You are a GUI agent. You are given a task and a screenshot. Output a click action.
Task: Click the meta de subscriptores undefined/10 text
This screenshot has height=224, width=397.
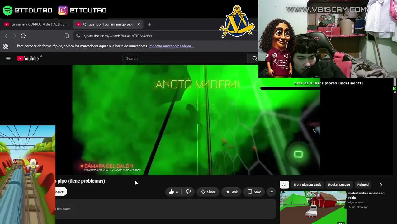(x=328, y=83)
